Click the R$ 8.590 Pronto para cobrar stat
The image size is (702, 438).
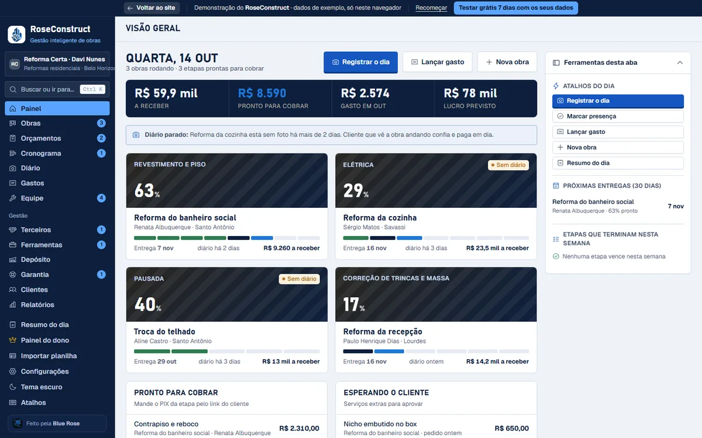click(x=280, y=99)
